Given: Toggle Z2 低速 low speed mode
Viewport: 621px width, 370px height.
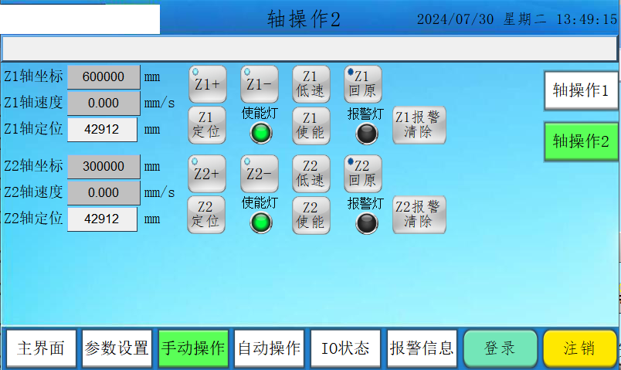Looking at the screenshot, I should coord(310,174).
